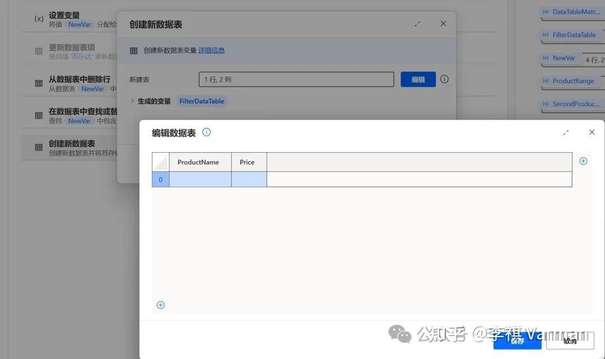Click the 取消 button in the edit dialog
The height and width of the screenshot is (359, 605).
click(x=570, y=341)
